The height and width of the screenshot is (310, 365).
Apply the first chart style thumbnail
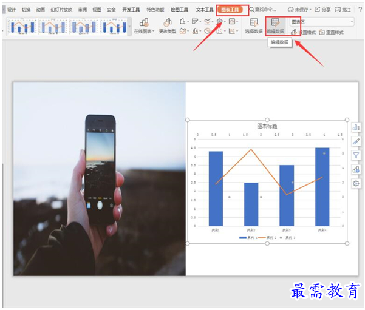point(22,27)
